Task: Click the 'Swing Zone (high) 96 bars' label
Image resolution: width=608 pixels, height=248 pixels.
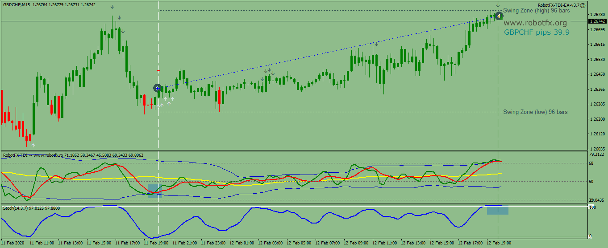Action: tap(537, 10)
